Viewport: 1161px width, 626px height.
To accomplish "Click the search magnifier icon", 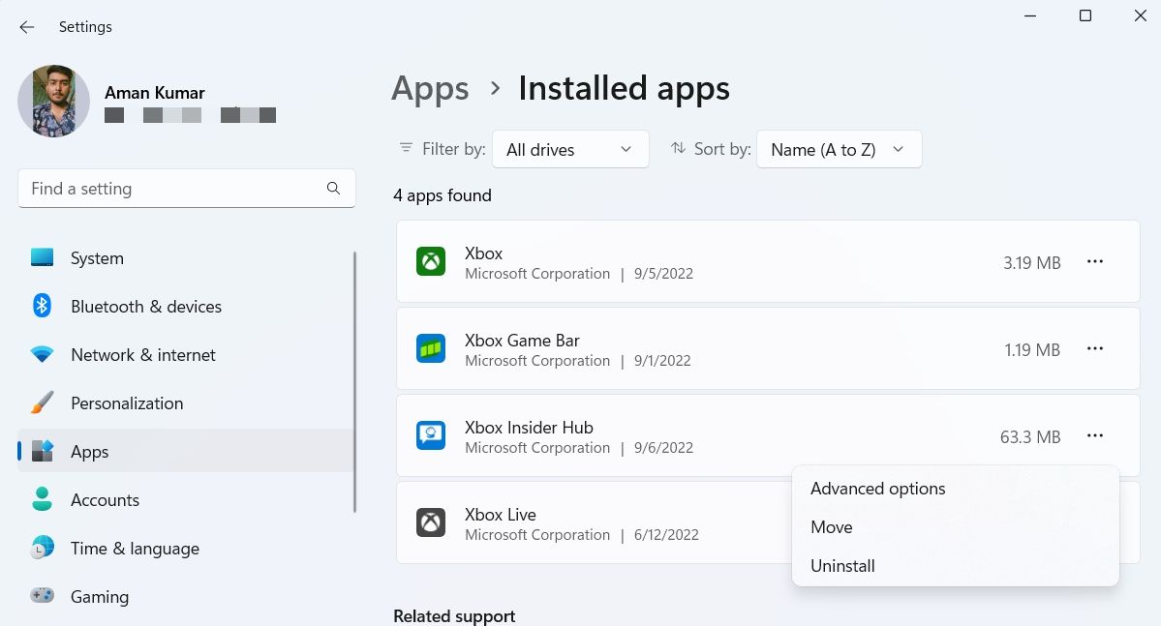I will pyautogui.click(x=333, y=189).
